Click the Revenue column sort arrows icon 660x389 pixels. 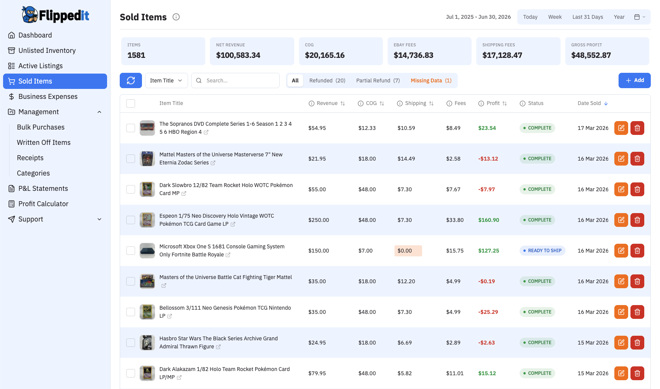[x=343, y=103]
